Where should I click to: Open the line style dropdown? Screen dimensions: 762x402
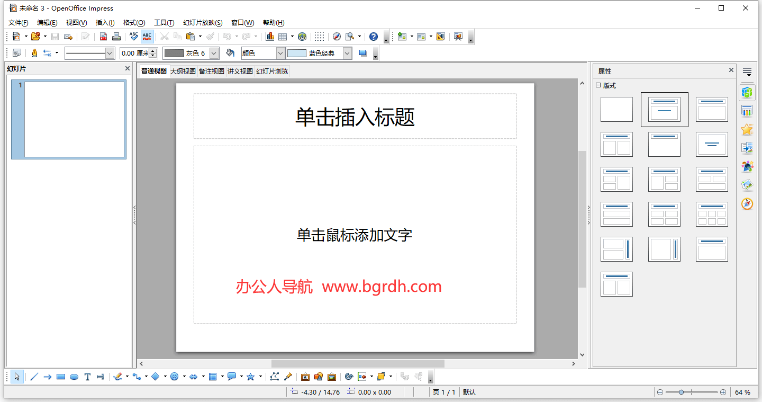tap(108, 53)
